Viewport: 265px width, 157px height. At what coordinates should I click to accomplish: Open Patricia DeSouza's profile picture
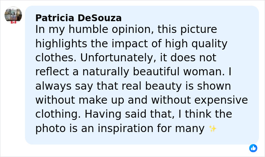click(13, 15)
